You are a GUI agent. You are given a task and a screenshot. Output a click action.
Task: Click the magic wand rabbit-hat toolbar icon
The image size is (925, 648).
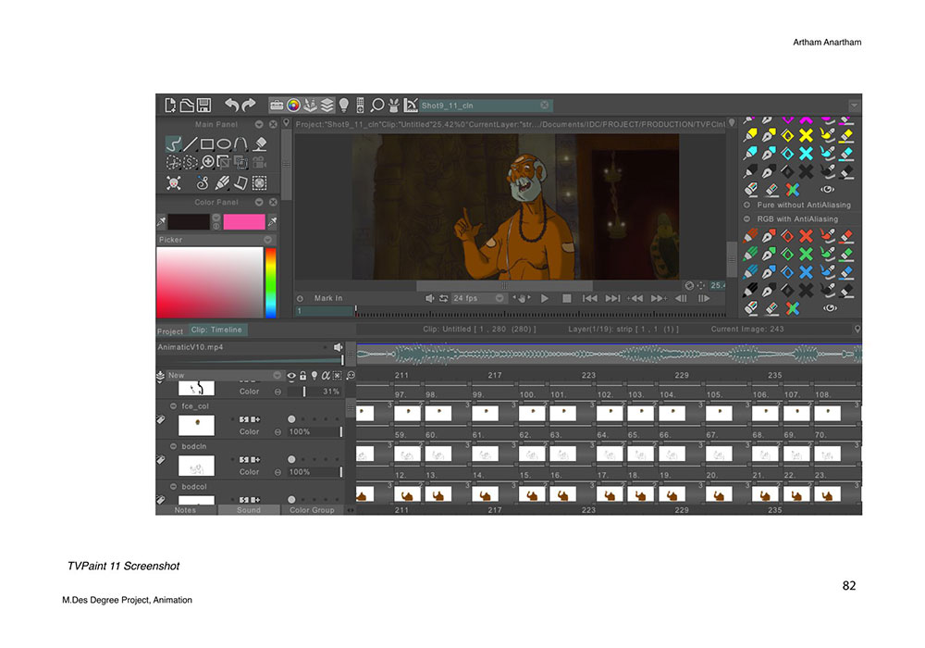point(392,105)
